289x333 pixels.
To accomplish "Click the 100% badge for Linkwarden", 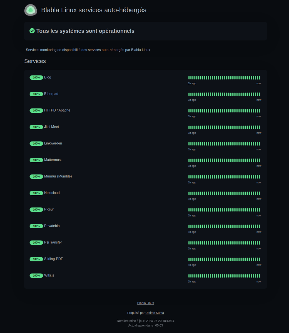I will tap(36, 143).
